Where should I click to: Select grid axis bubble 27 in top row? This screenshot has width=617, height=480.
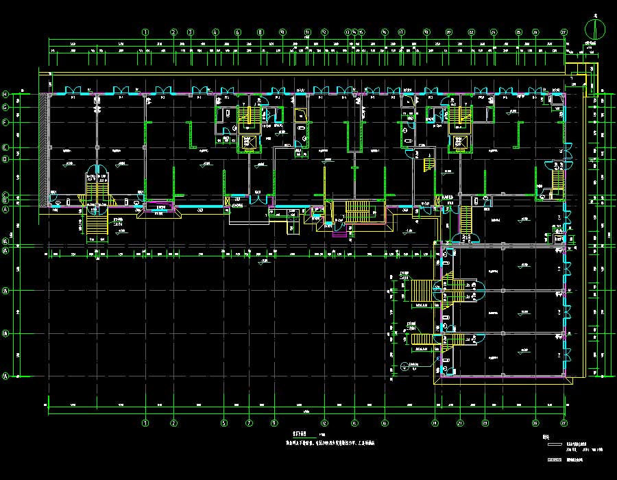click(x=564, y=32)
